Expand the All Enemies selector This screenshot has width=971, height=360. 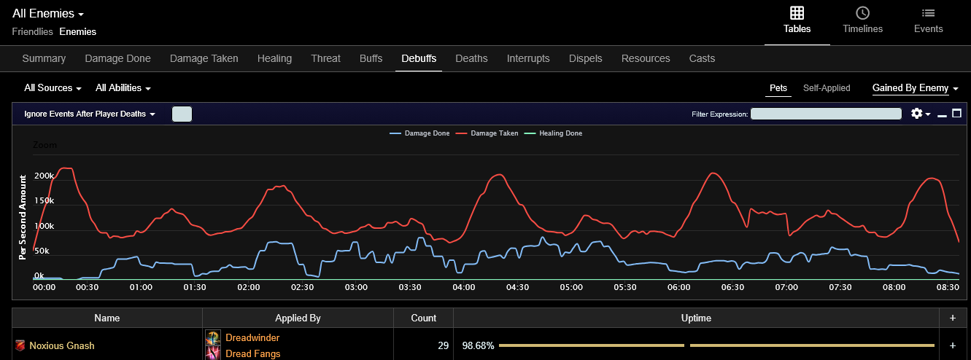click(x=48, y=14)
